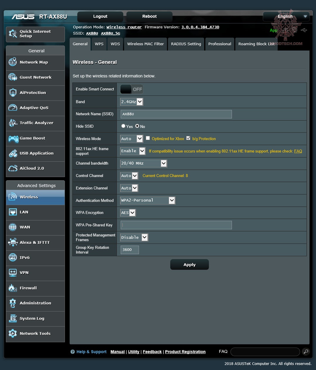Click the Game Boost controller icon
The image size is (316, 370).
click(x=13, y=138)
